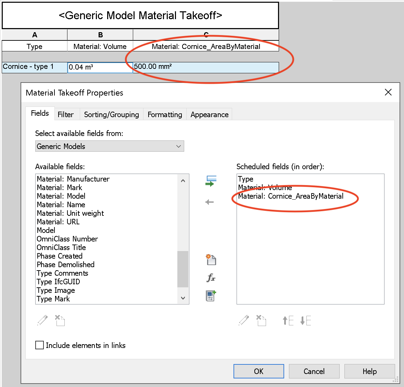Click the remove field arrow icon
Viewport: 404px width, 387px height.
point(210,202)
